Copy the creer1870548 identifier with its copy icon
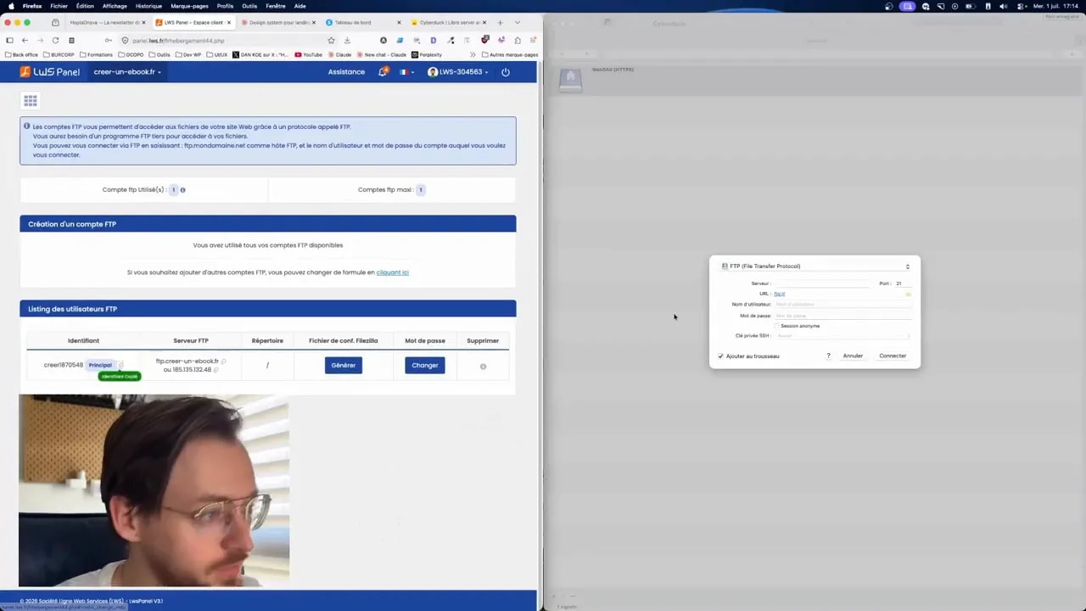 tap(121, 365)
